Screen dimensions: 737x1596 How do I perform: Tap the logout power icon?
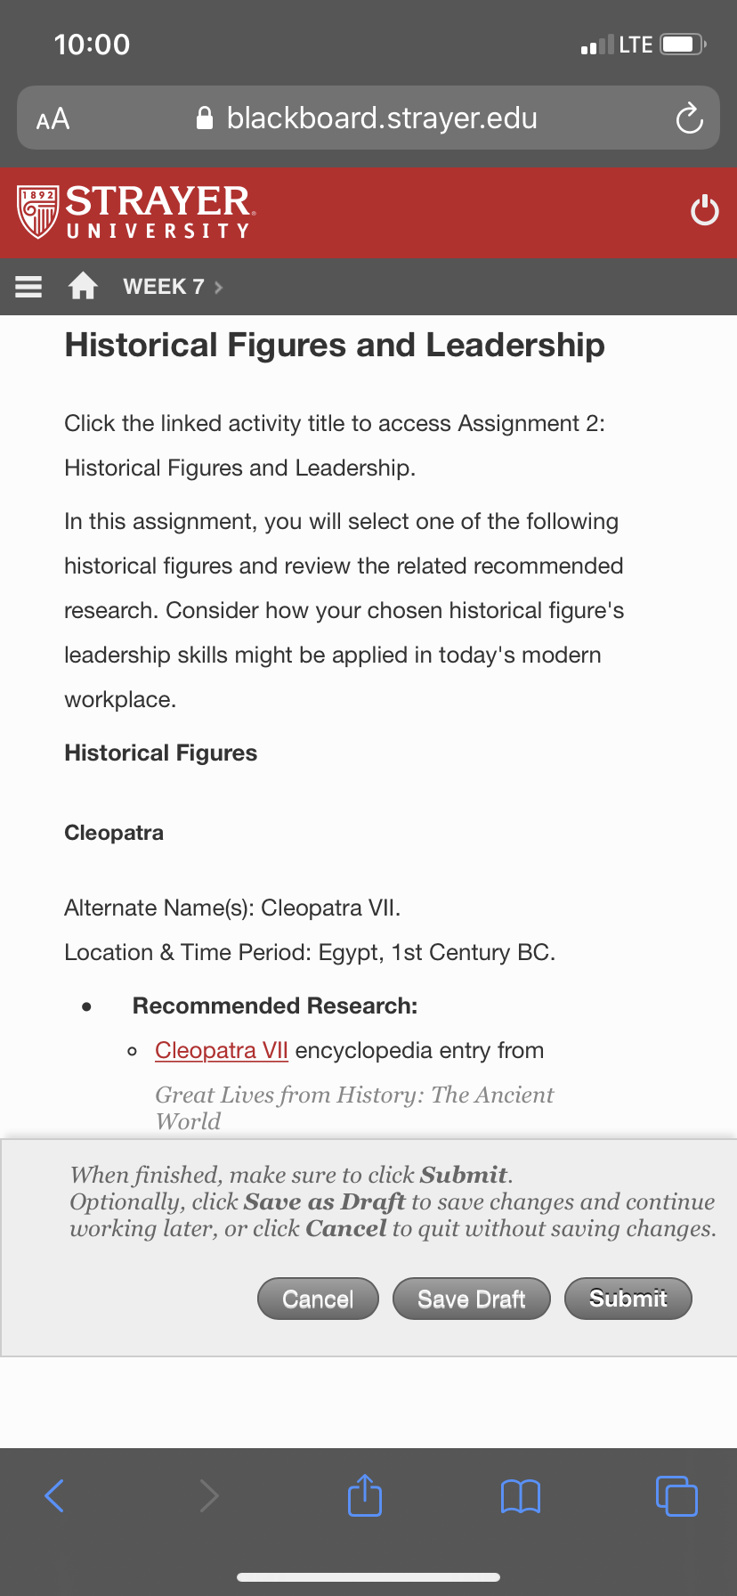coord(704,211)
